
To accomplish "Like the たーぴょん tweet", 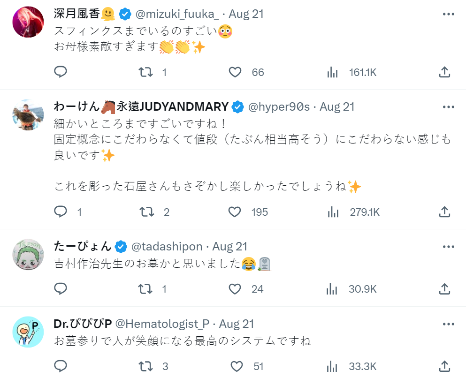I will point(235,289).
